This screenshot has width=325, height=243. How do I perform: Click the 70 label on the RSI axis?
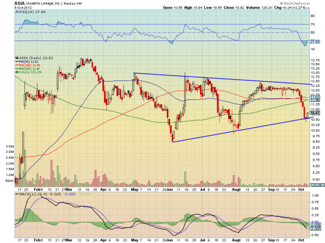(x=313, y=24)
